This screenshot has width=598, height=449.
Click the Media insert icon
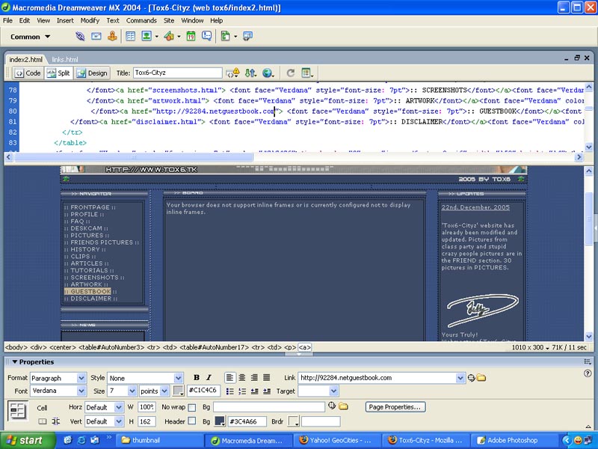169,36
